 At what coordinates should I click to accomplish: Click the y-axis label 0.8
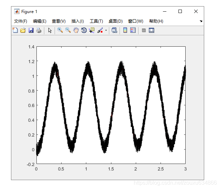point(31,91)
